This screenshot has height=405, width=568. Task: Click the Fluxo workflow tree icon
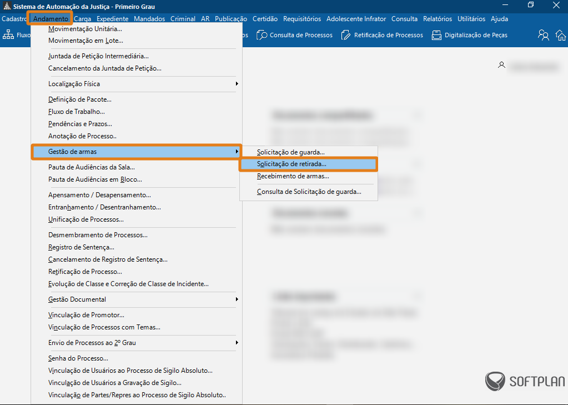[x=8, y=35]
